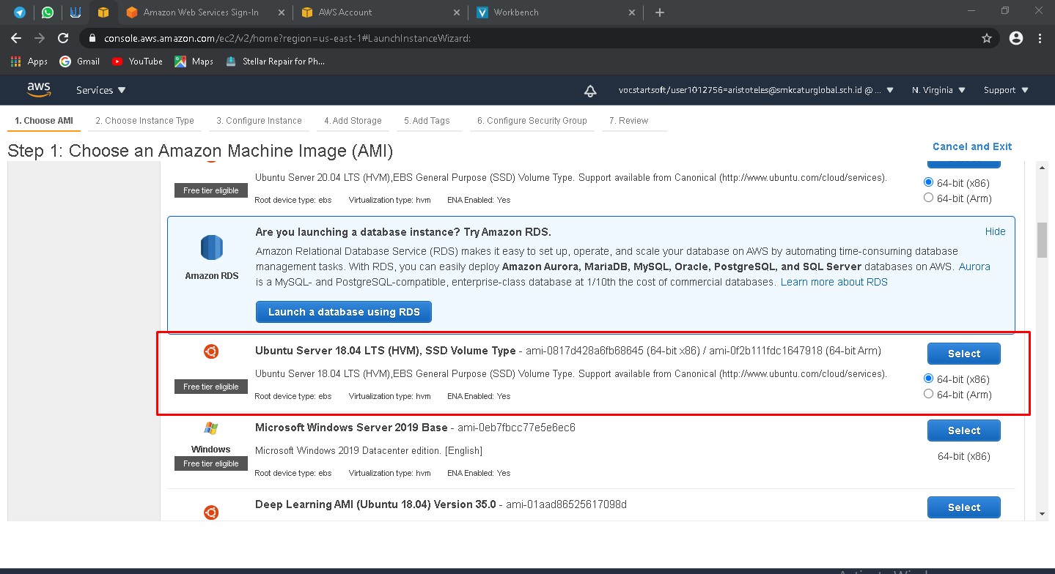This screenshot has height=574, width=1055.
Task: Click the Microsoft Windows Server 2019 Base title
Action: [351, 428]
